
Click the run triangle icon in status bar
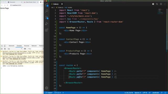click(x=63, y=93)
